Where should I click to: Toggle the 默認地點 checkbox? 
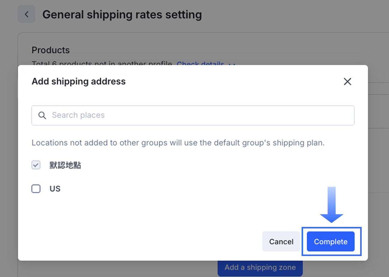[36, 165]
